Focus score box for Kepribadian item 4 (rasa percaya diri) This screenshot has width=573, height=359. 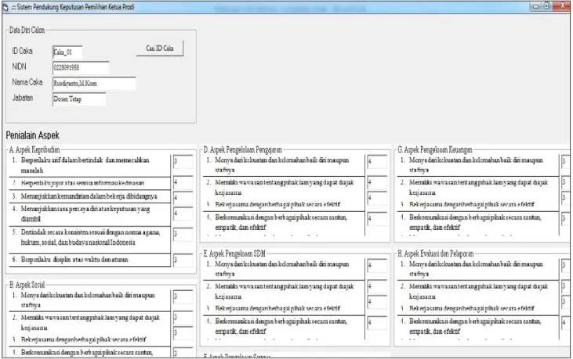(183, 214)
